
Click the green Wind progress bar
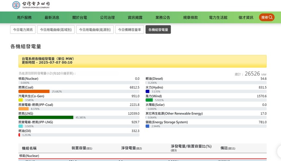tap(149, 100)
